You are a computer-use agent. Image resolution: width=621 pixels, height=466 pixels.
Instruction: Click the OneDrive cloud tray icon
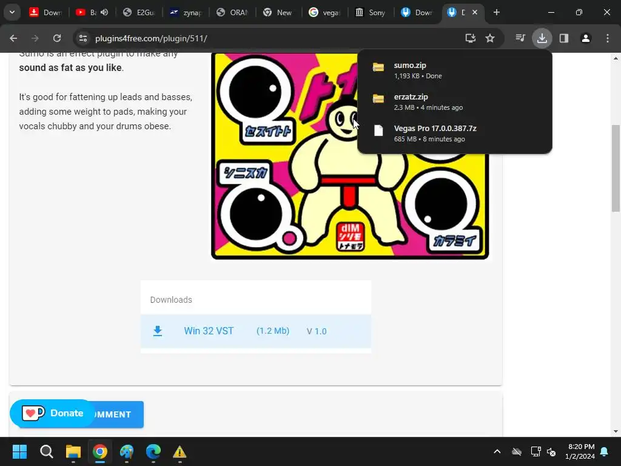click(517, 451)
